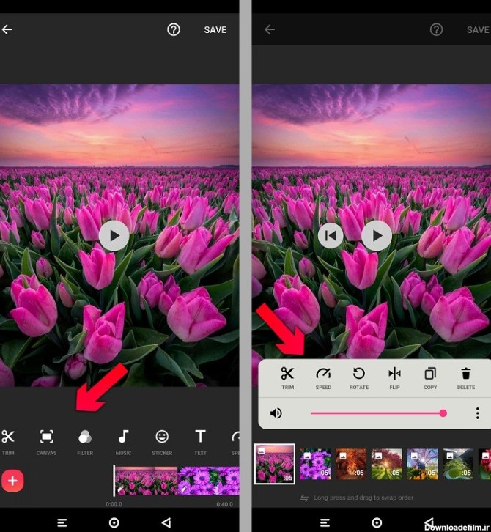Screen dimensions: 491x532
Task: Tap the Speed icon in popup
Action: coord(323,374)
